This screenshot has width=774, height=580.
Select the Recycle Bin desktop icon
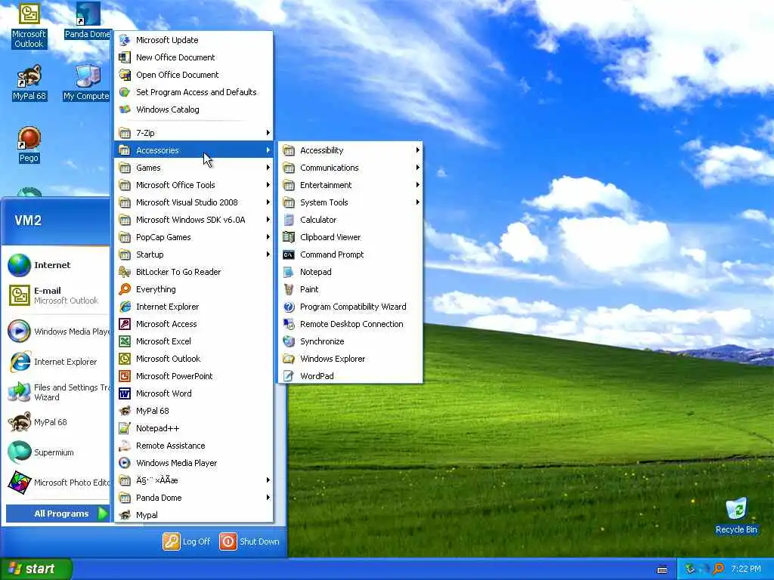coord(736,516)
